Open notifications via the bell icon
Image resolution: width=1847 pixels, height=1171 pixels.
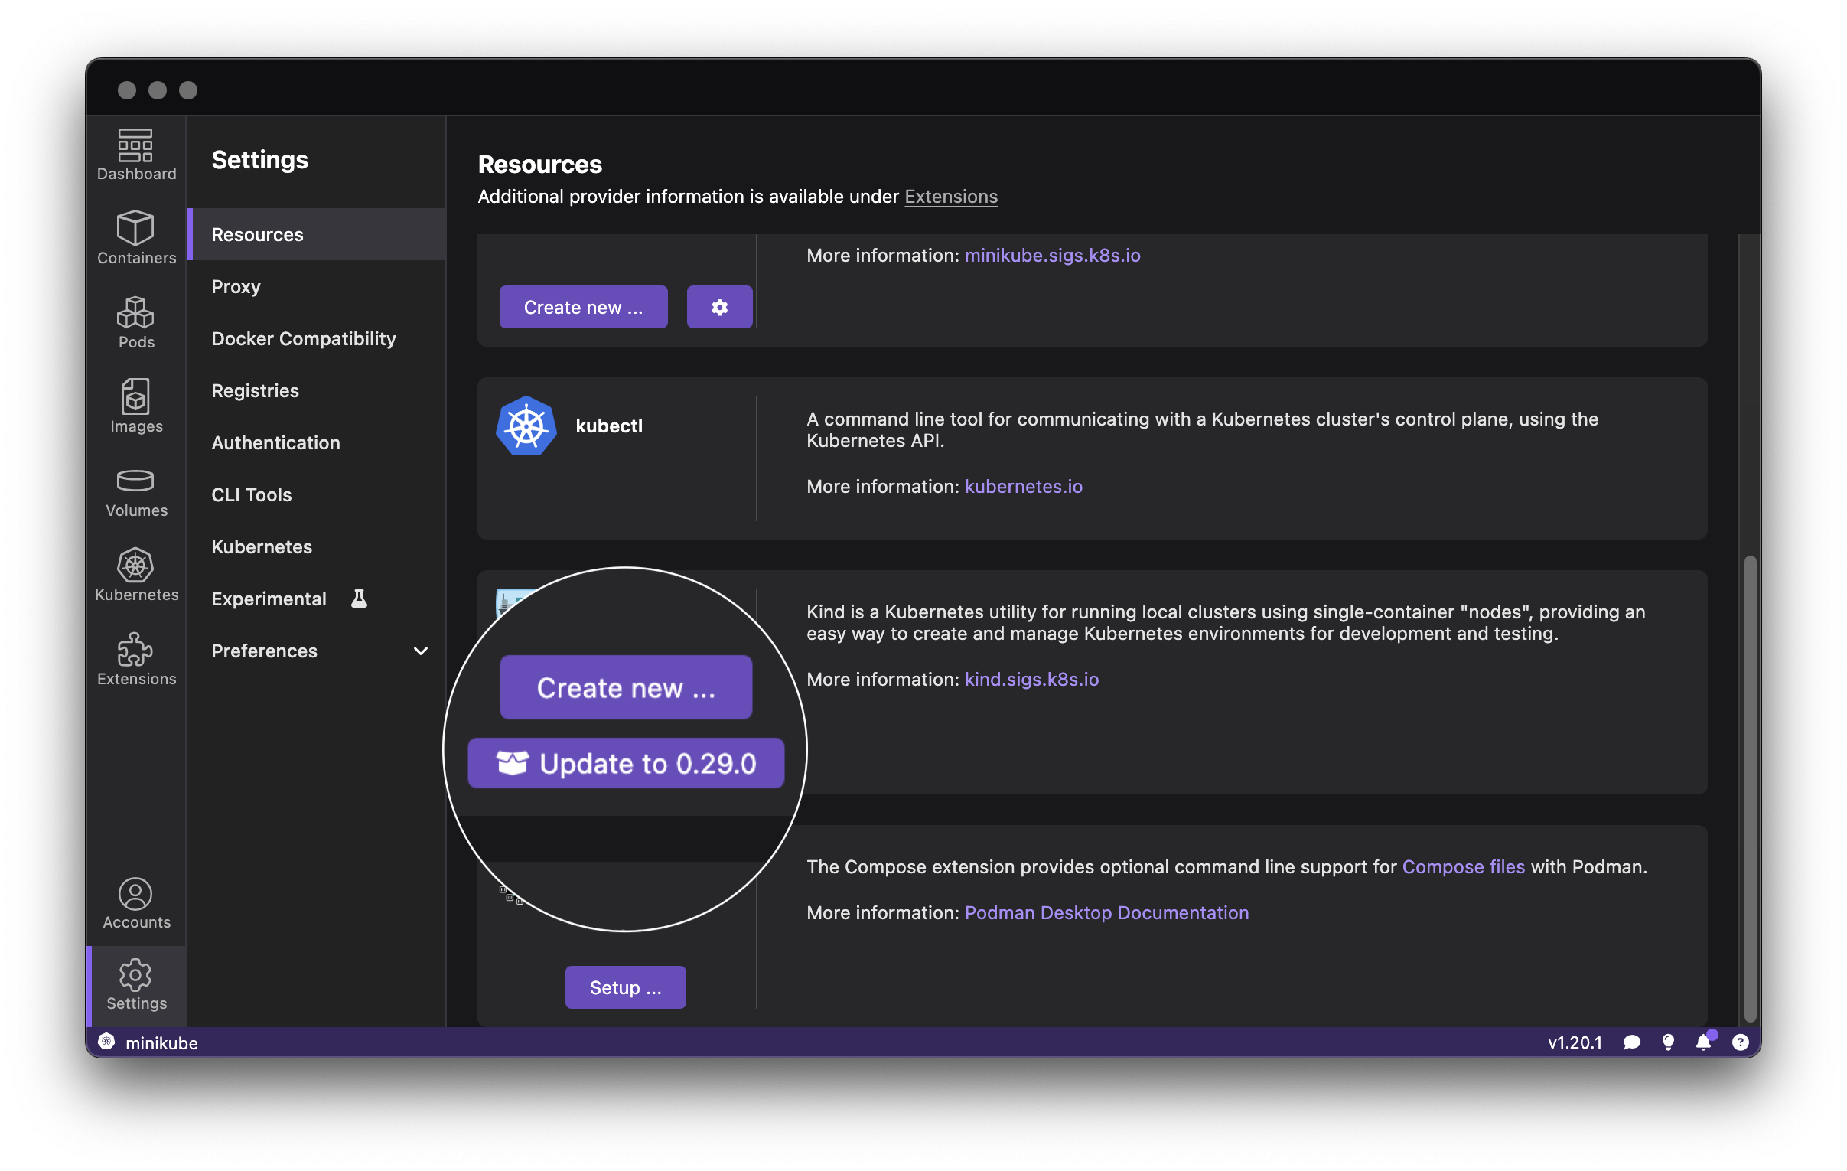1704,1043
